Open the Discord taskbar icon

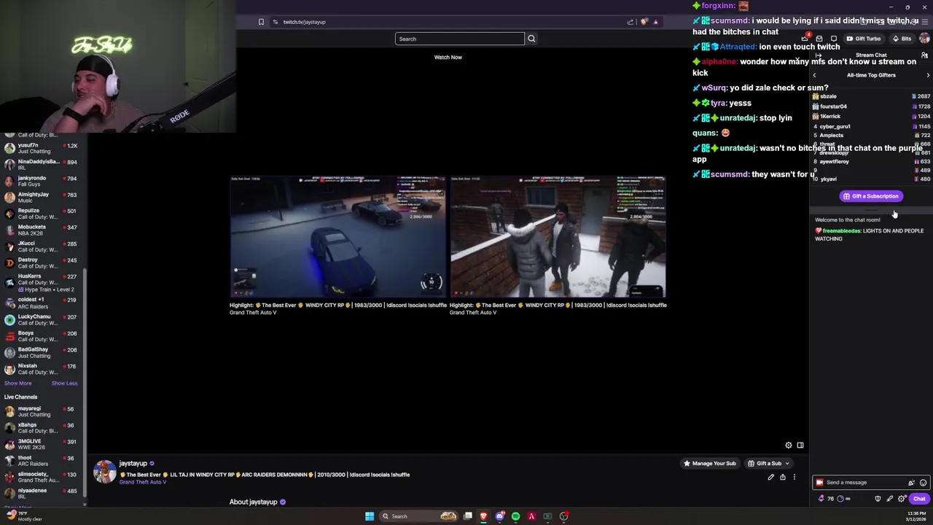point(499,516)
